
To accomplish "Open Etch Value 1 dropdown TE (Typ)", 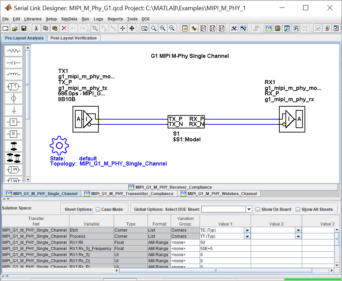I will 247,230.
